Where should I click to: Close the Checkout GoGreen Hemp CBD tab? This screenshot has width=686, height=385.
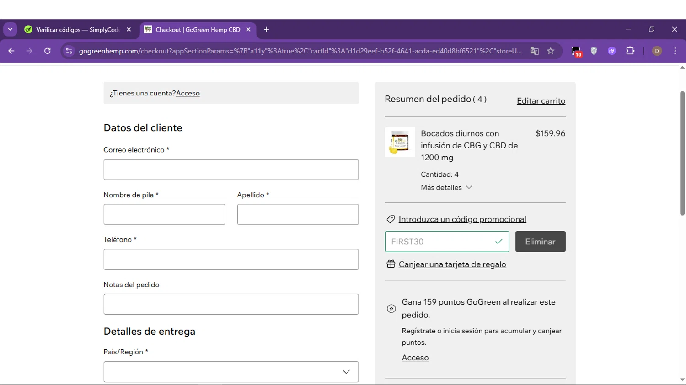[x=248, y=29]
